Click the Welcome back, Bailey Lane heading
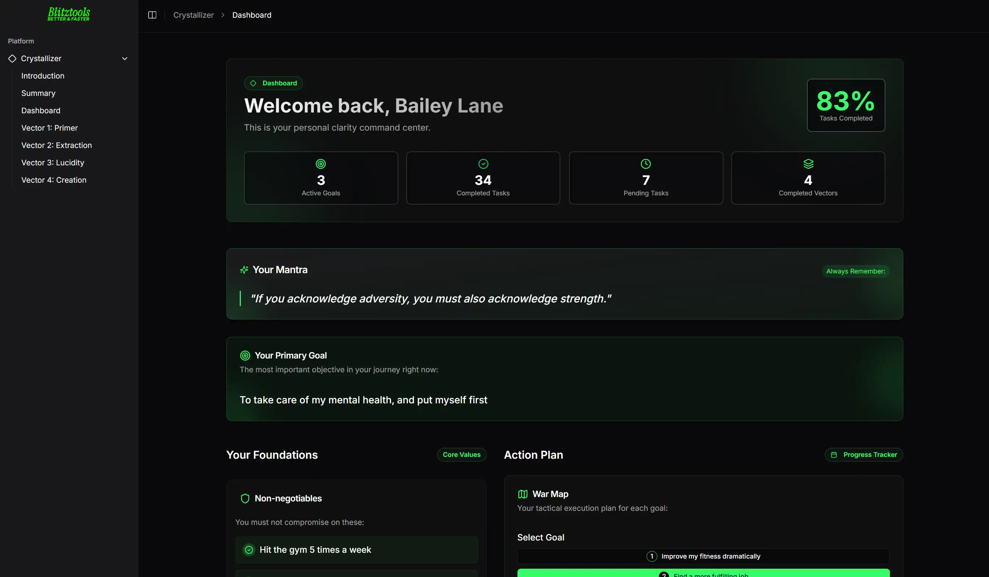Screen dimensions: 989x577 374,106
